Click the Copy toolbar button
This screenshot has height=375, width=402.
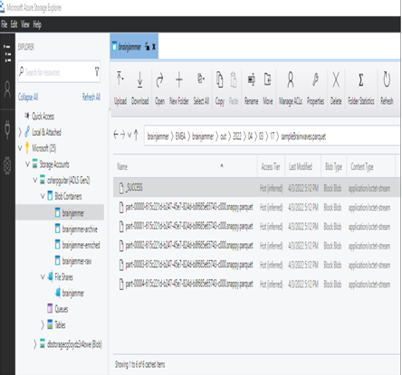tap(220, 89)
